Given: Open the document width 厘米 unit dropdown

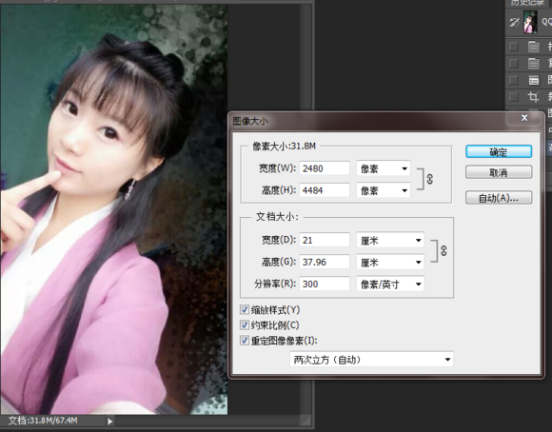Looking at the screenshot, I should point(390,241).
